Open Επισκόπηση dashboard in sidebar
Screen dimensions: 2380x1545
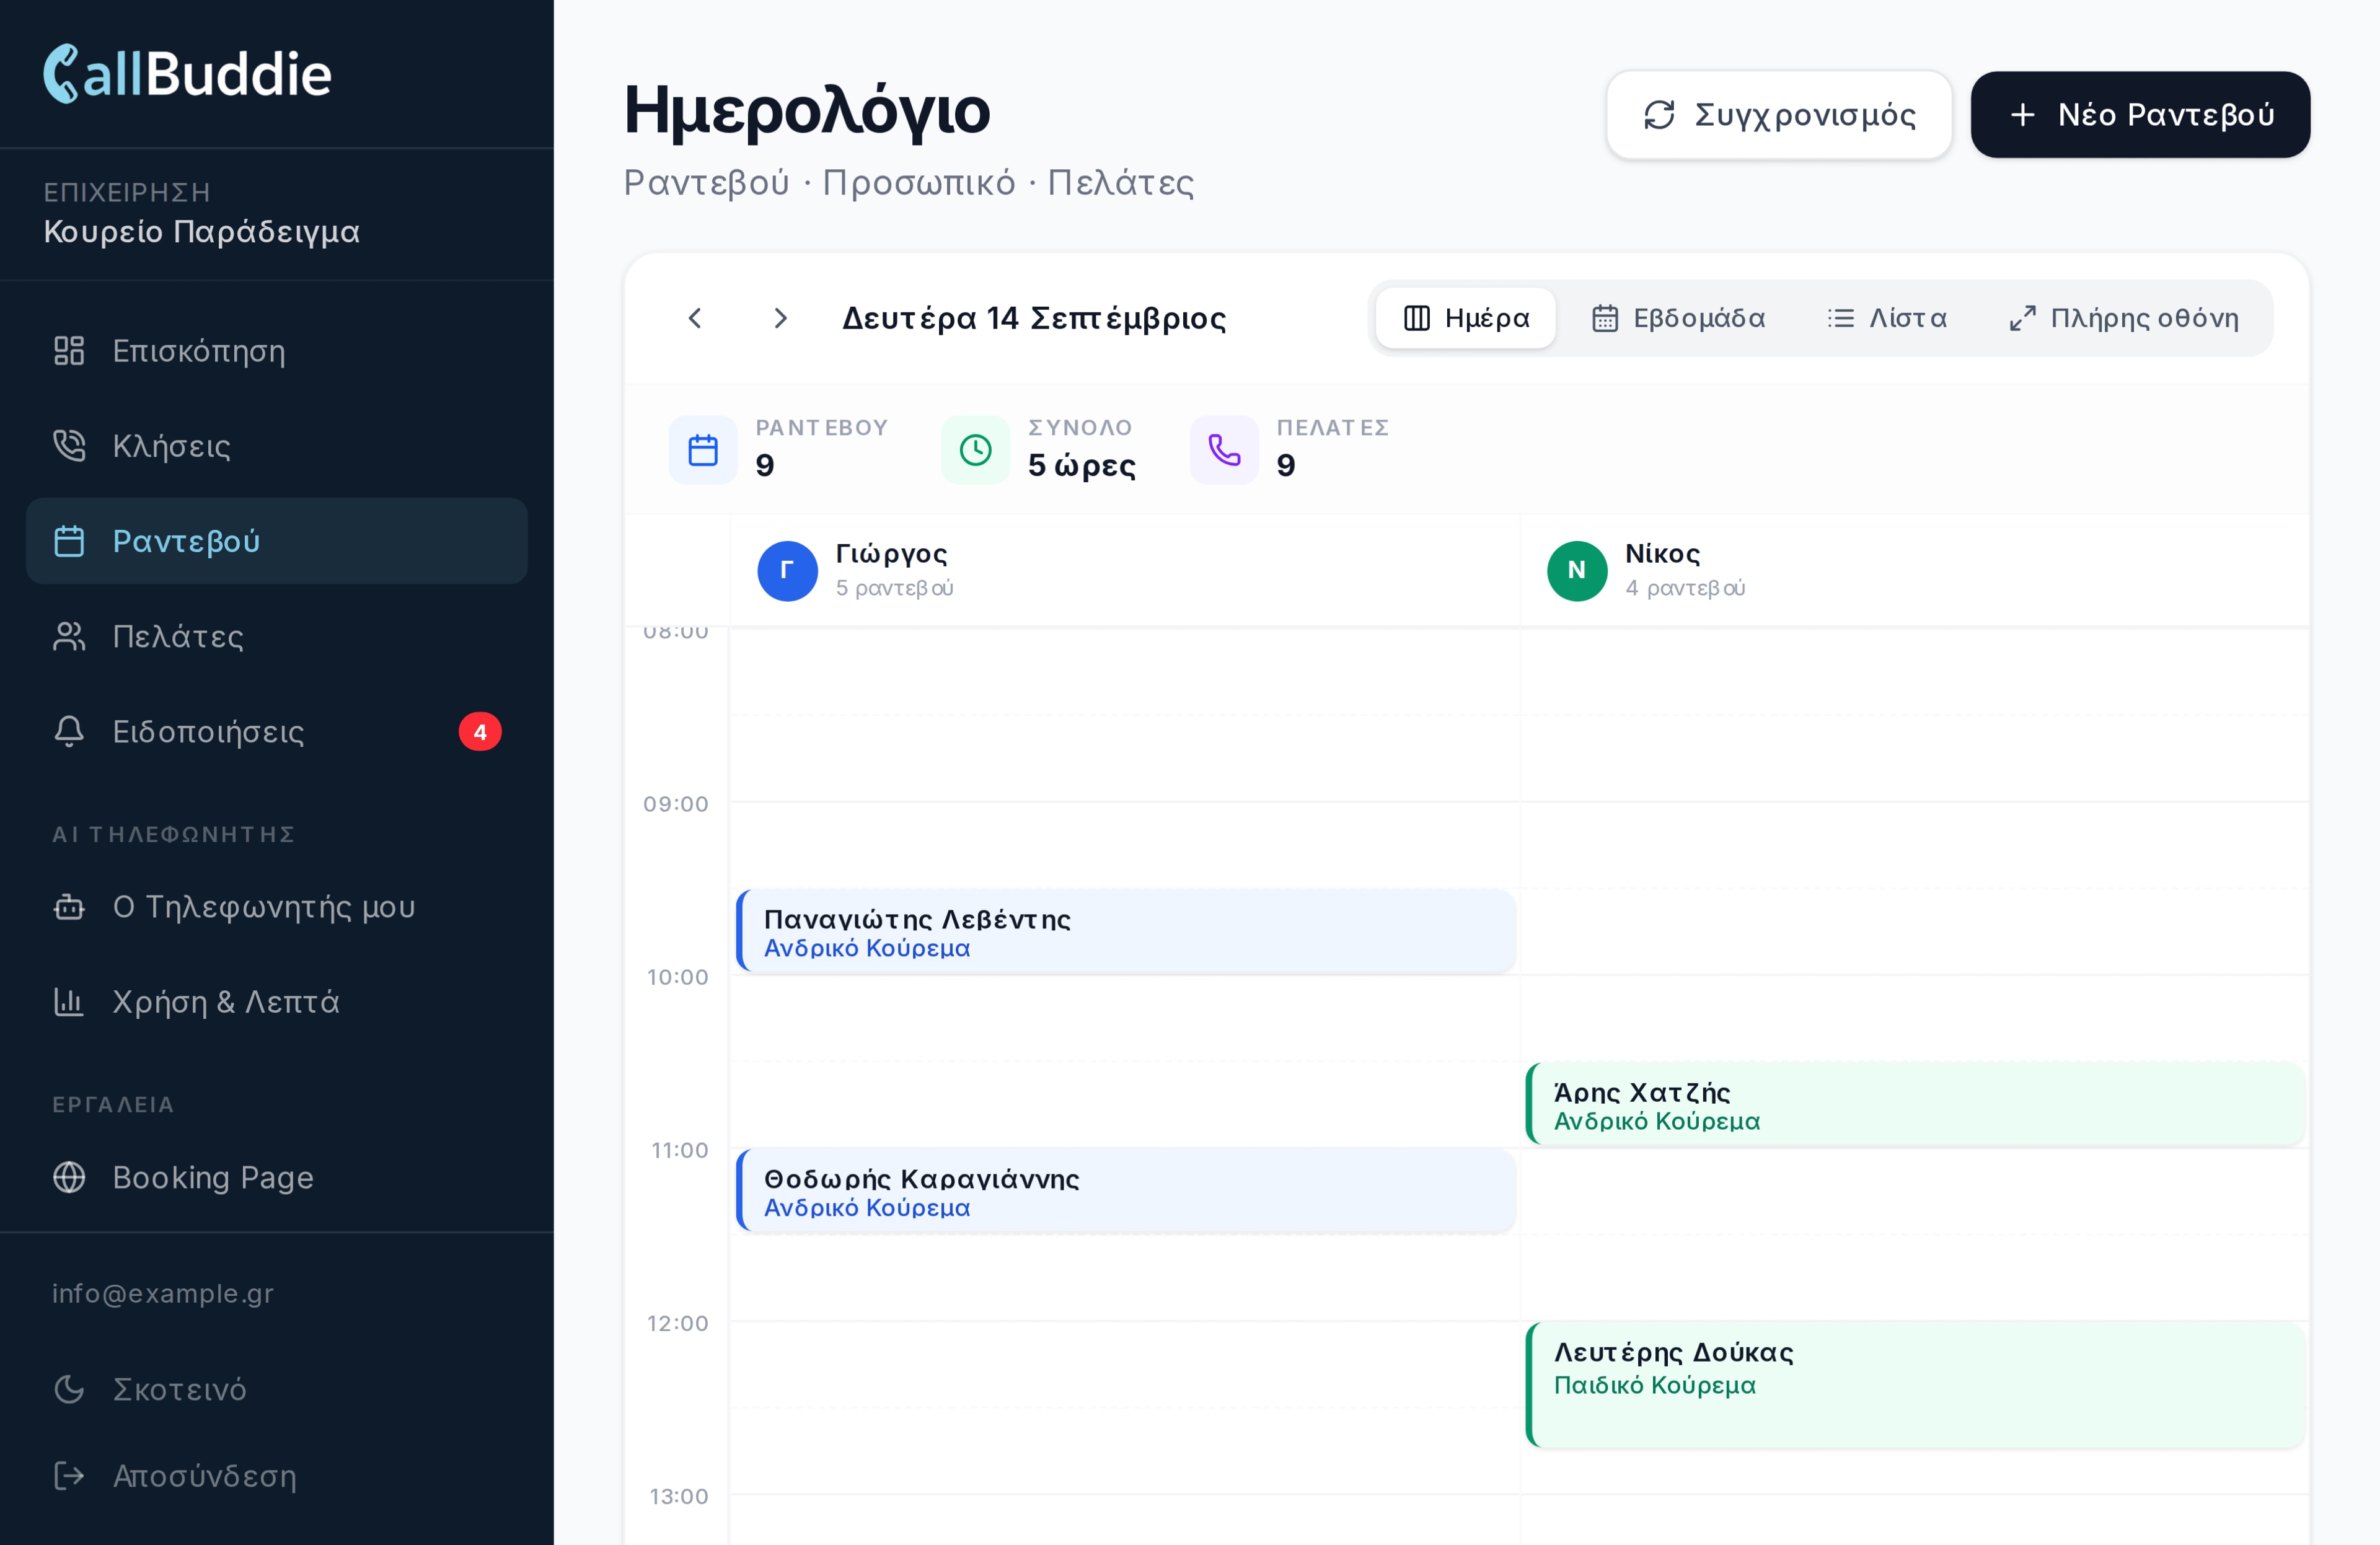(276, 351)
